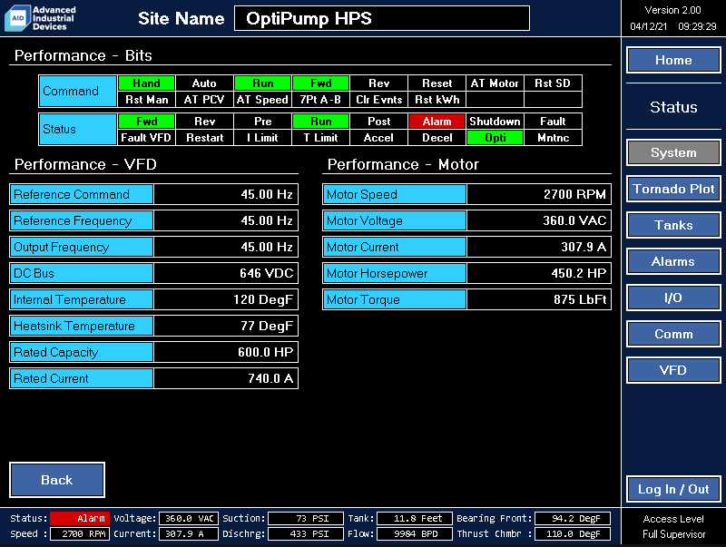Click the footer Dischrg 433 PSI value
This screenshot has width=726, height=547.
[306, 533]
